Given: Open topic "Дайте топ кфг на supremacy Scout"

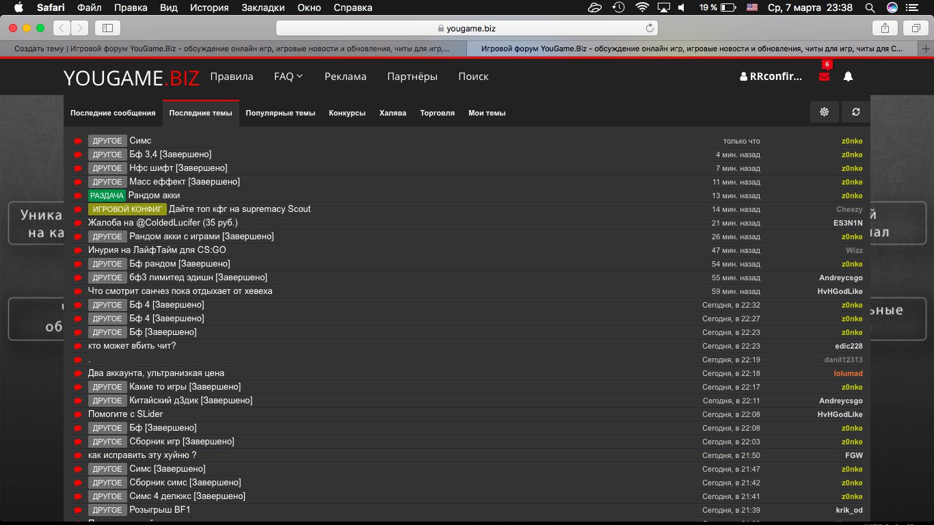Looking at the screenshot, I should (x=239, y=209).
